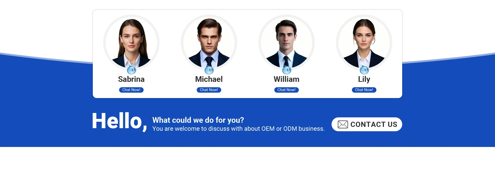Chat with Lily using Chat Now
495x175 pixels.
tap(364, 90)
